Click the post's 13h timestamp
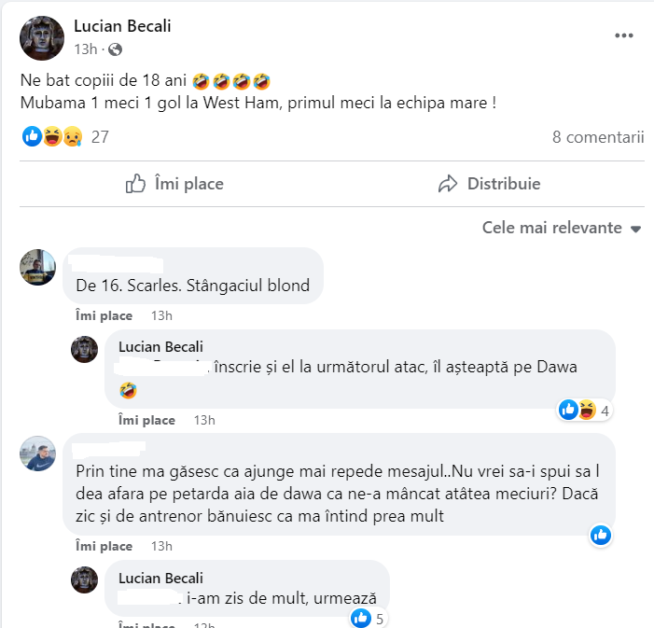 point(85,49)
